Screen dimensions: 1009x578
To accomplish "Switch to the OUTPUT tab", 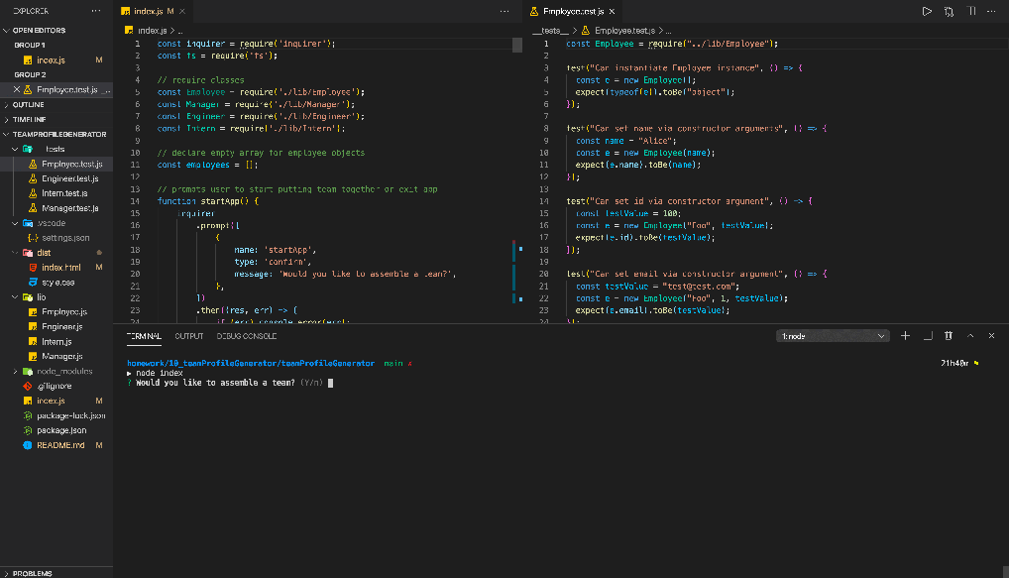I will (188, 335).
